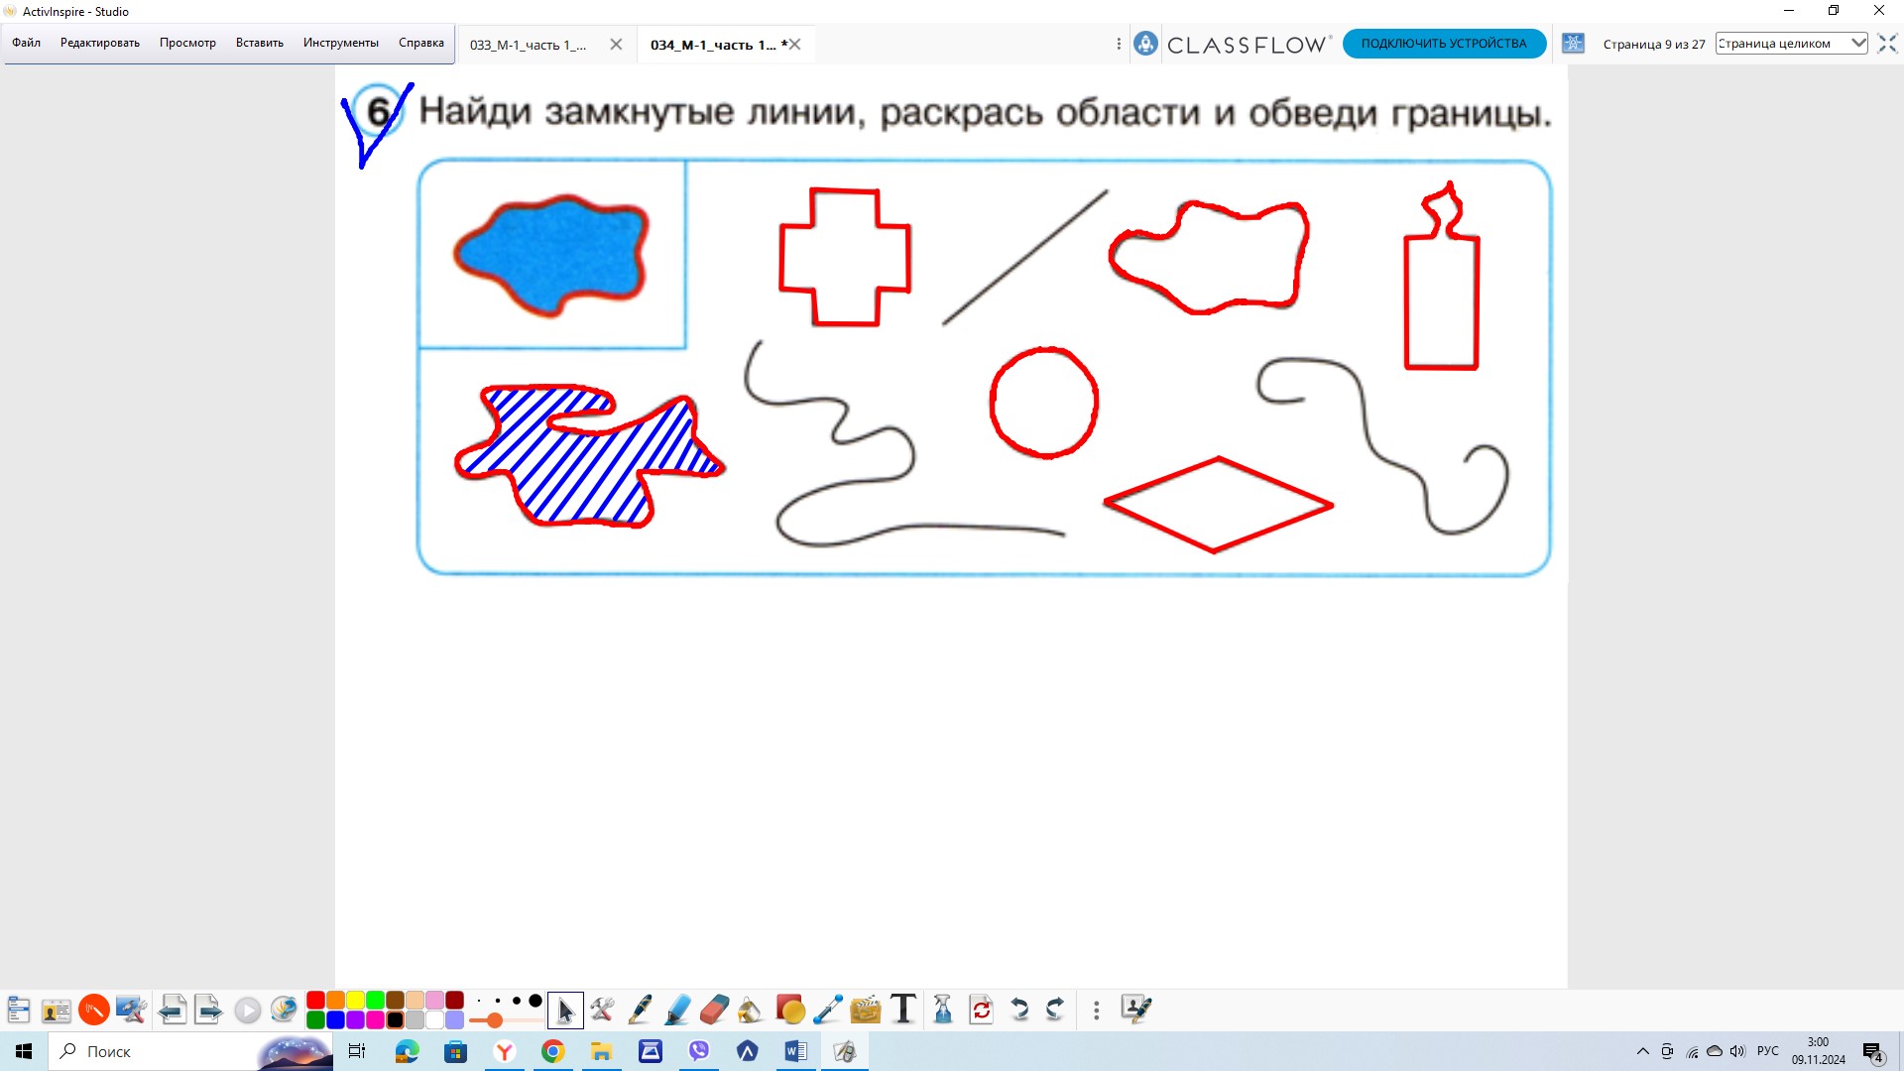Image resolution: width=1904 pixels, height=1071 pixels.
Task: Open the Файл menu
Action: coord(26,43)
